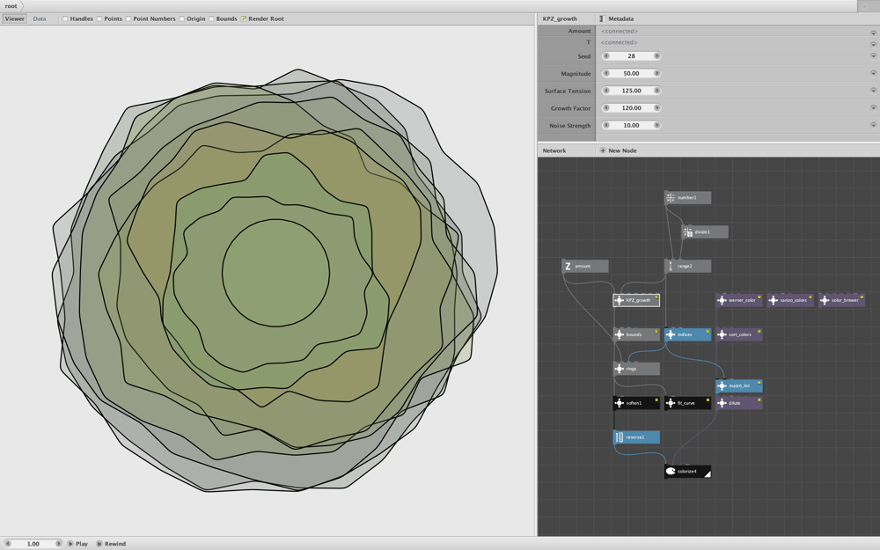Select the range2 node
880x550 pixels.
point(687,266)
